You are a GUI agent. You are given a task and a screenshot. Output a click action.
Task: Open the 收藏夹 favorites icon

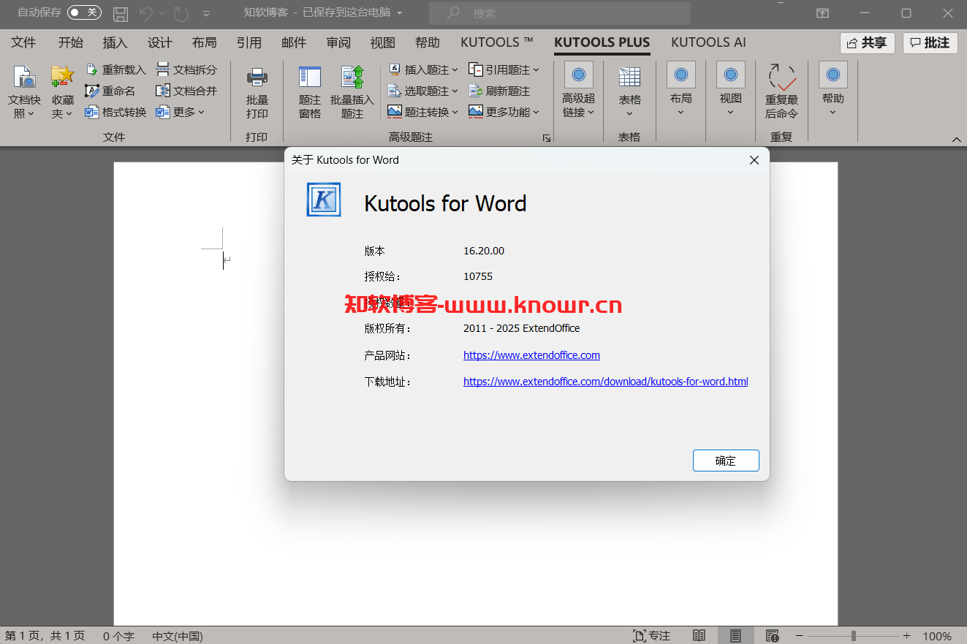[63, 92]
